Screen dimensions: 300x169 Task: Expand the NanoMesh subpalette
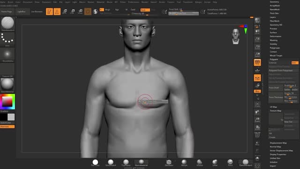coord(275,9)
